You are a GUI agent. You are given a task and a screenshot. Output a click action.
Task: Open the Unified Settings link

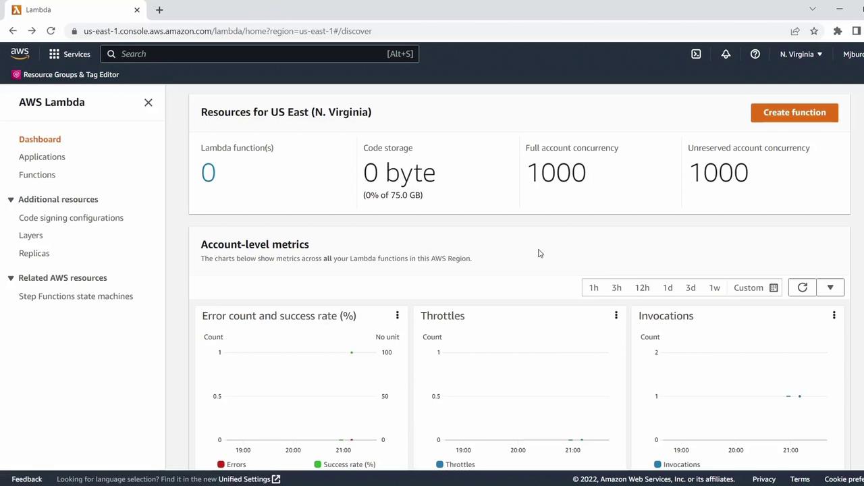[249, 479]
